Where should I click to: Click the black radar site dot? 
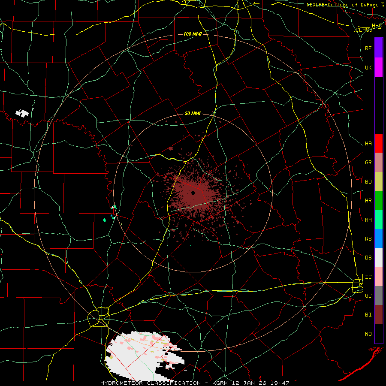193,193
